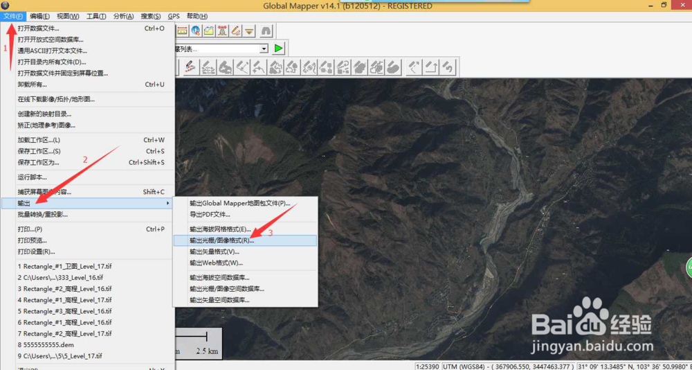Open recent file 333_Level_16.tif

tap(87, 278)
